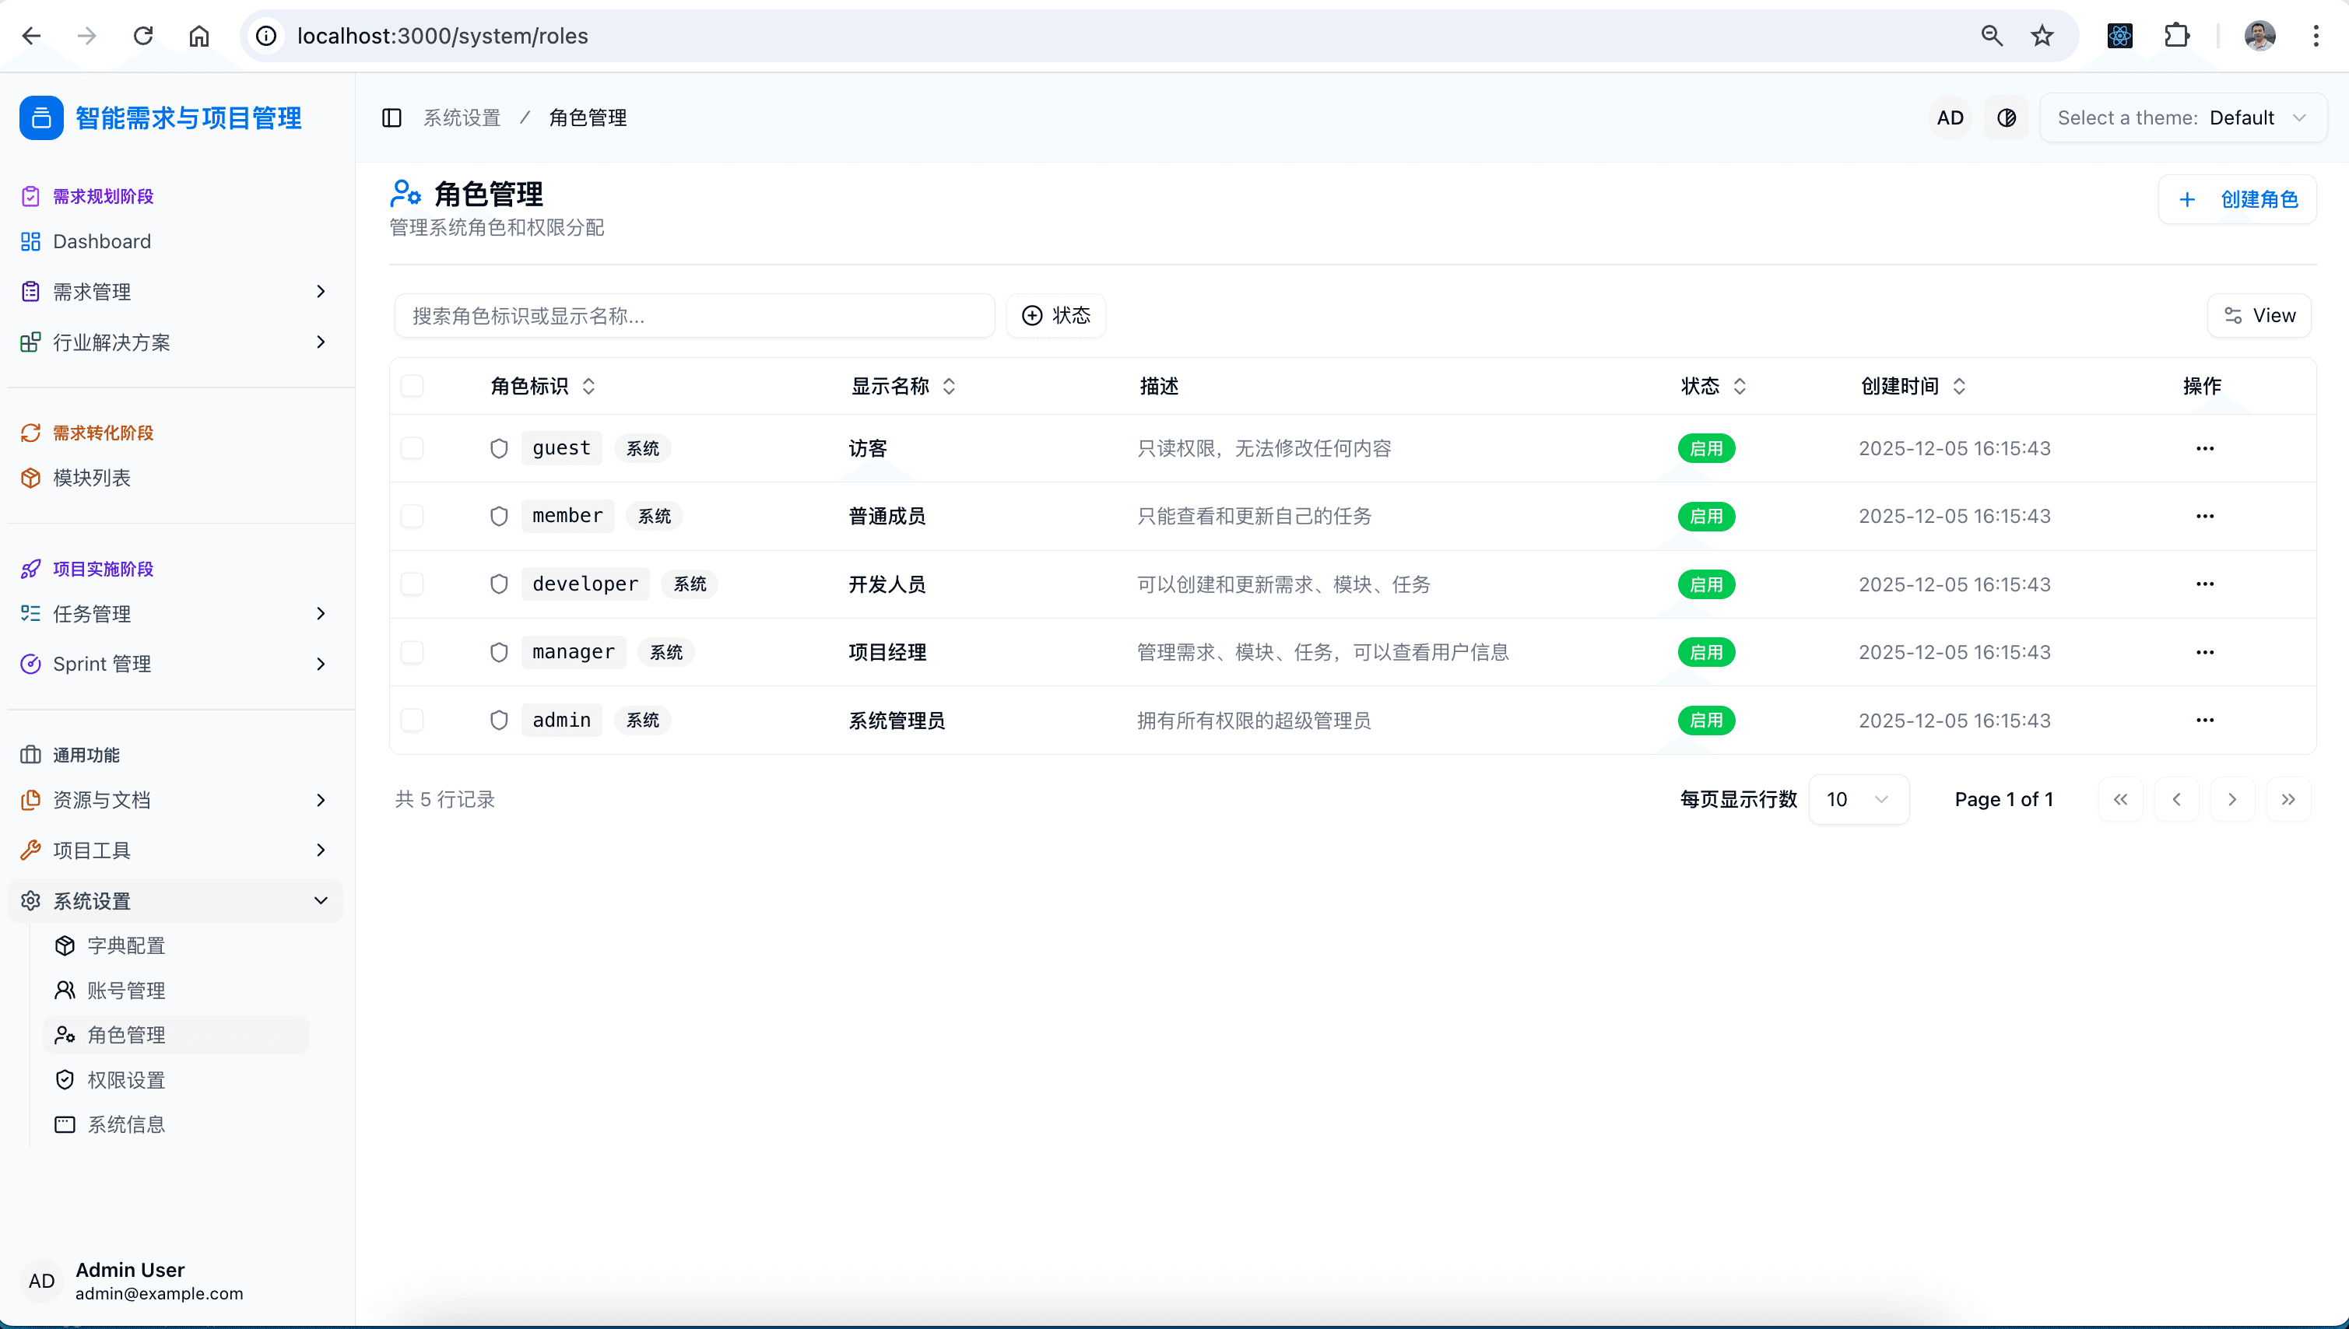Check the manager row checkbox
Viewport: 2349px width, 1329px height.
(x=412, y=652)
